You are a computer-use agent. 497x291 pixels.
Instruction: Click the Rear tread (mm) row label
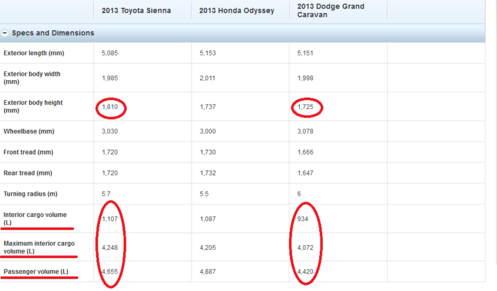click(x=28, y=173)
